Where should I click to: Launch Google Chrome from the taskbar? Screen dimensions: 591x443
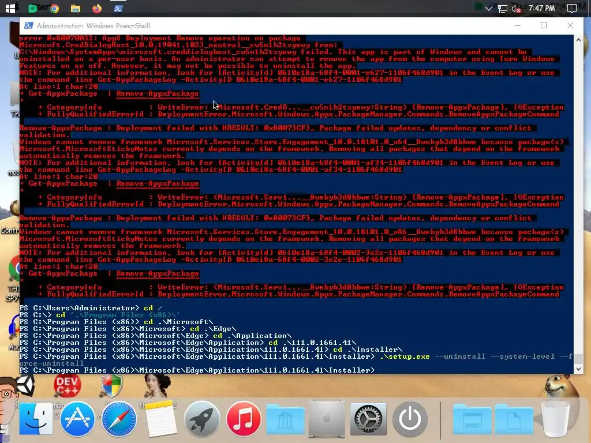[54, 8]
